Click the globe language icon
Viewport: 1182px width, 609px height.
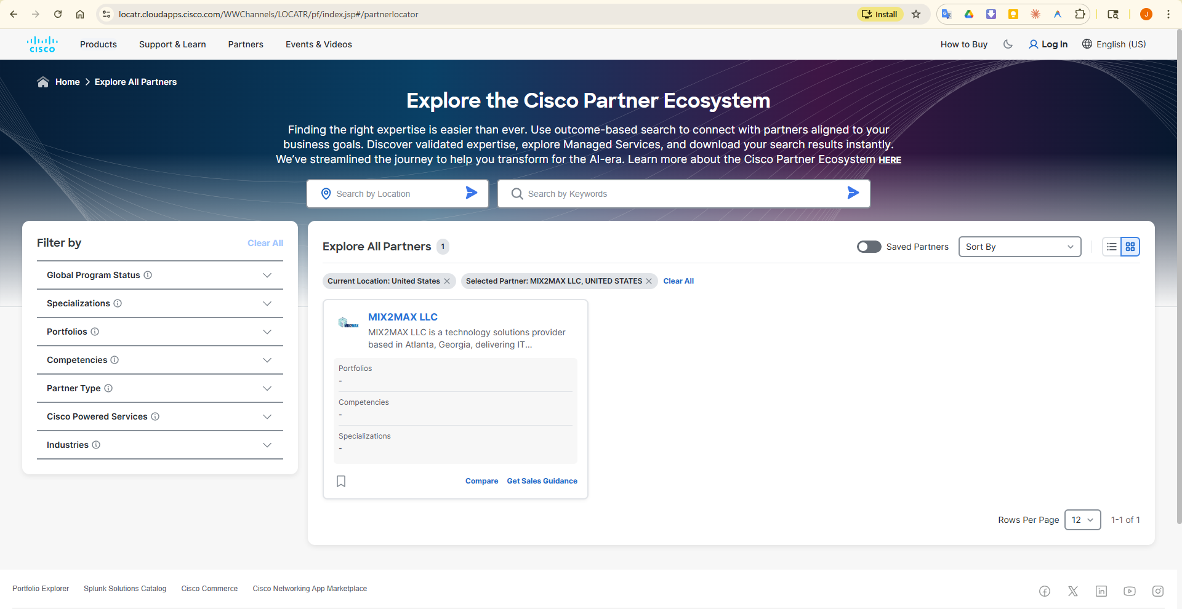(x=1086, y=44)
